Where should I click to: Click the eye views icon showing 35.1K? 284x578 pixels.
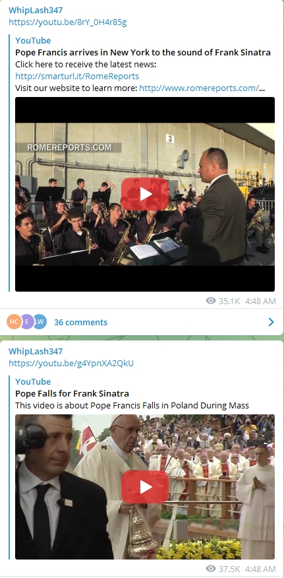click(210, 301)
